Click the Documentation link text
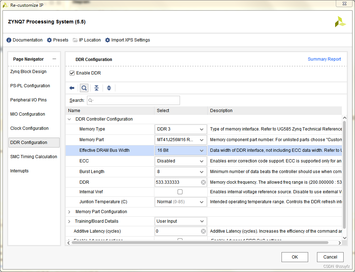Image resolution: width=355 pixels, height=272 pixels. 28,40
